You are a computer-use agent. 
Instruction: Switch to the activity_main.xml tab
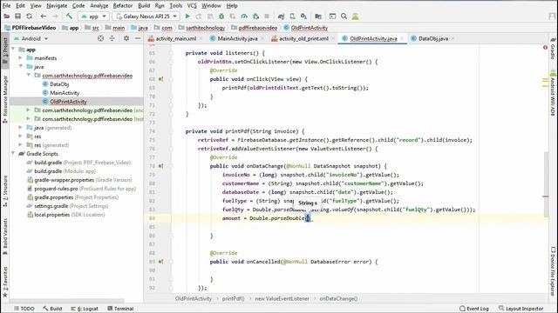(176, 38)
